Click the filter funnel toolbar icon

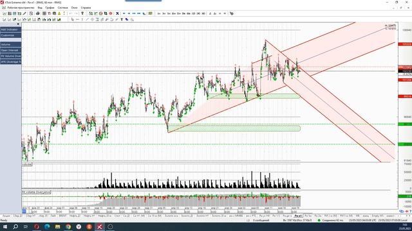pyautogui.click(x=82, y=13)
